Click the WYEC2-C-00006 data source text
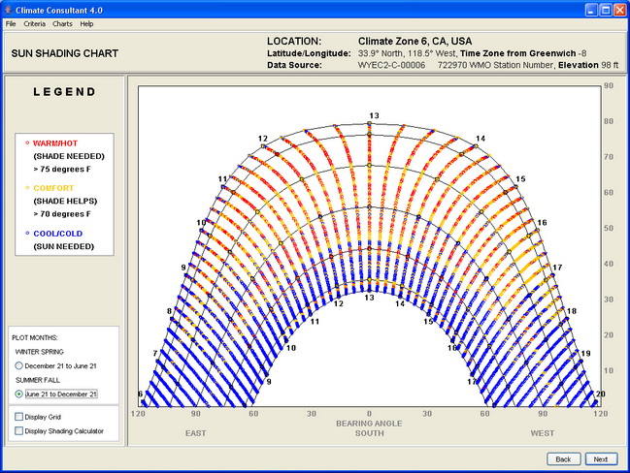This screenshot has width=630, height=473. tap(391, 65)
